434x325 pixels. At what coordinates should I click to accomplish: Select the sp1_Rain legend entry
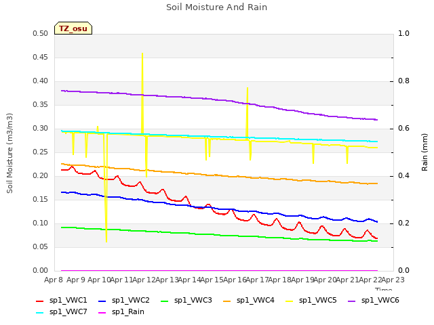(121, 312)
